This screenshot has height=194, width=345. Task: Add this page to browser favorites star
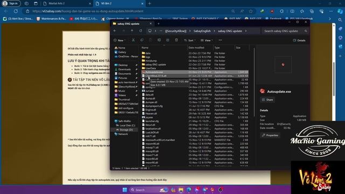pos(251,11)
